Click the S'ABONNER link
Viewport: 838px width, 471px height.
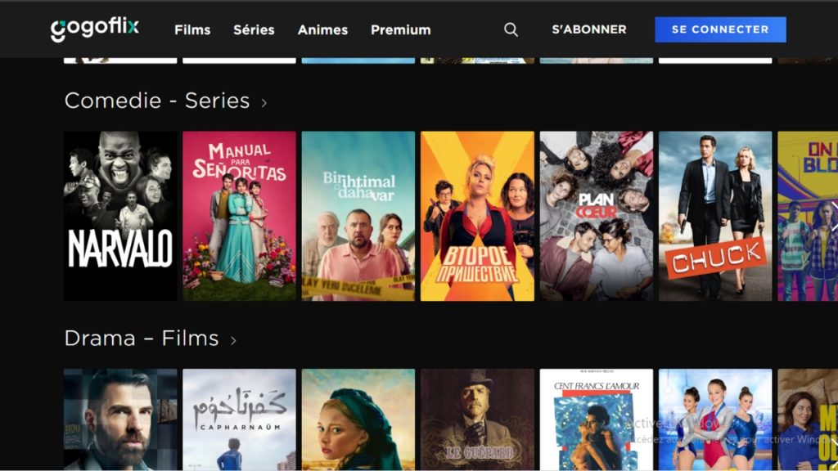point(589,29)
